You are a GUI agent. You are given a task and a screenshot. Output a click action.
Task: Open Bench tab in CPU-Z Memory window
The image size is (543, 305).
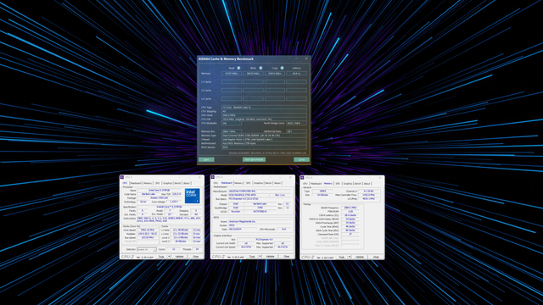pyautogui.click(x=358, y=183)
